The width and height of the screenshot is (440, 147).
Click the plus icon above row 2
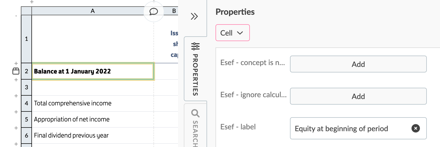point(16,63)
